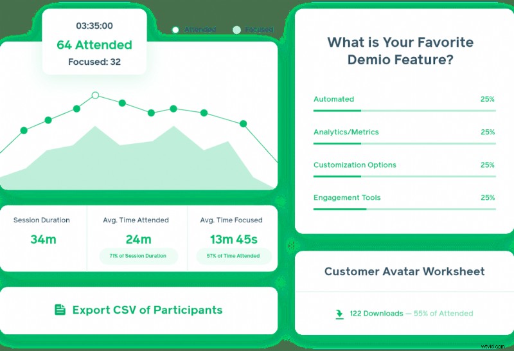Click the download arrow icon beside 122 Downloads
Viewport: 514px width, 351px height.
[340, 314]
